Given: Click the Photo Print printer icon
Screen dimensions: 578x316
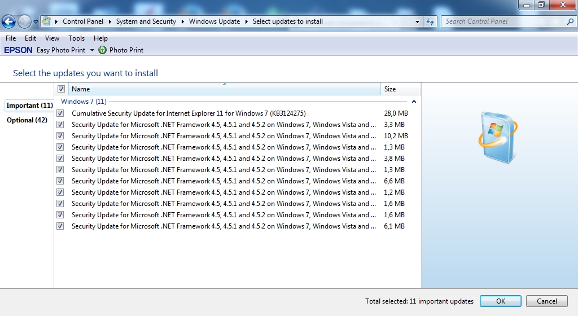Looking at the screenshot, I should [103, 50].
